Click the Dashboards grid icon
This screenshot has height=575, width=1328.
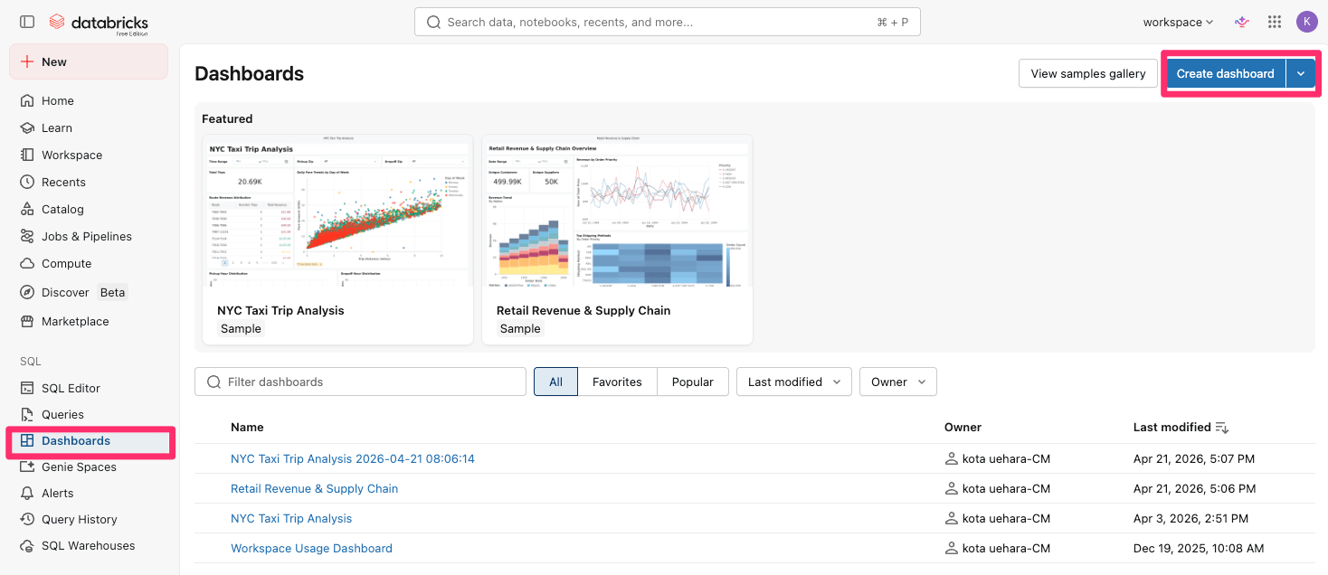tap(27, 440)
